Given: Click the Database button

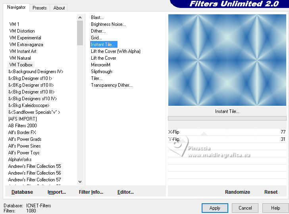Looking at the screenshot, I should [22, 192].
